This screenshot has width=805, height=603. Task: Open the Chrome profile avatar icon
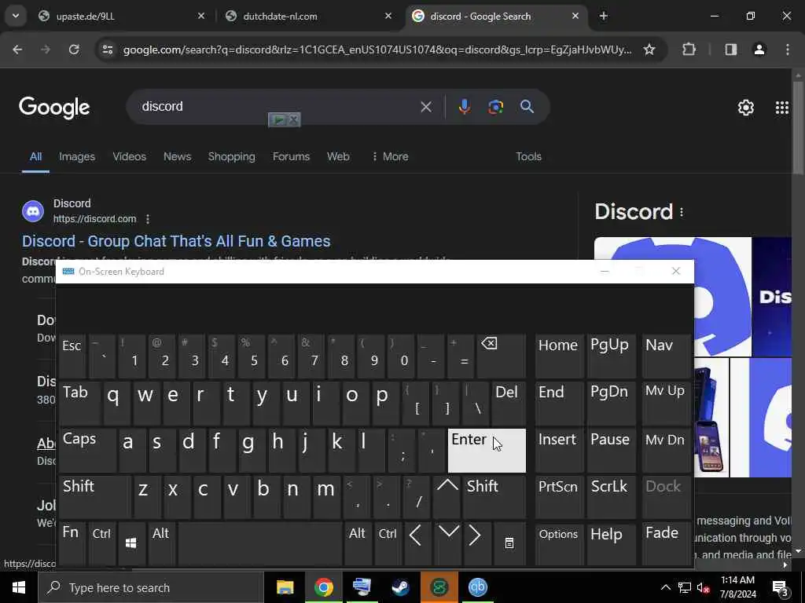(759, 49)
